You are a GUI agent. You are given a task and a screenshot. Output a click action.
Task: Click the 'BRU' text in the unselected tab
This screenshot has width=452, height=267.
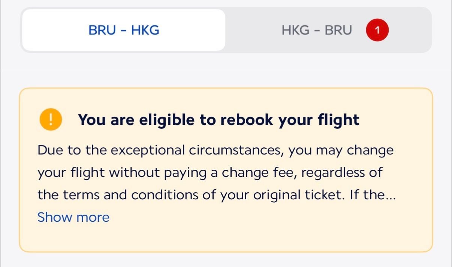(338, 30)
